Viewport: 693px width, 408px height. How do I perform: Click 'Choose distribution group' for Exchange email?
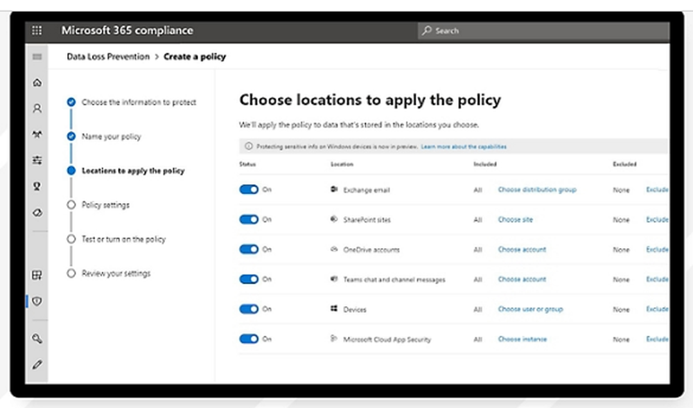[x=537, y=189]
